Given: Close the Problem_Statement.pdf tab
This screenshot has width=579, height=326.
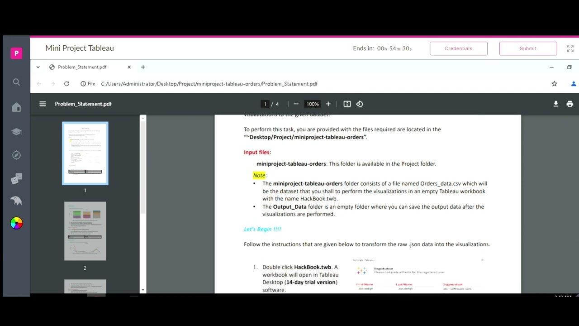Looking at the screenshot, I should [x=129, y=67].
